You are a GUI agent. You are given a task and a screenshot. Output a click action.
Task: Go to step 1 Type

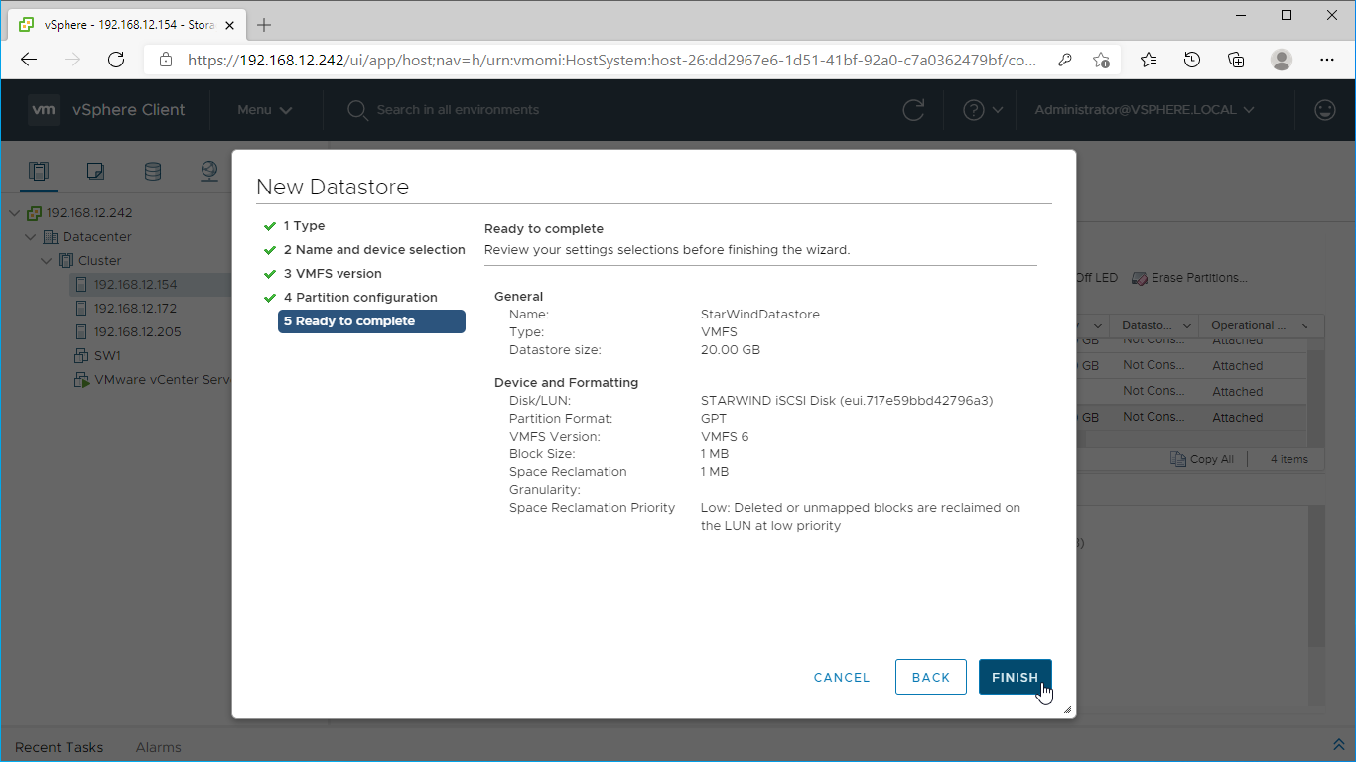point(304,226)
